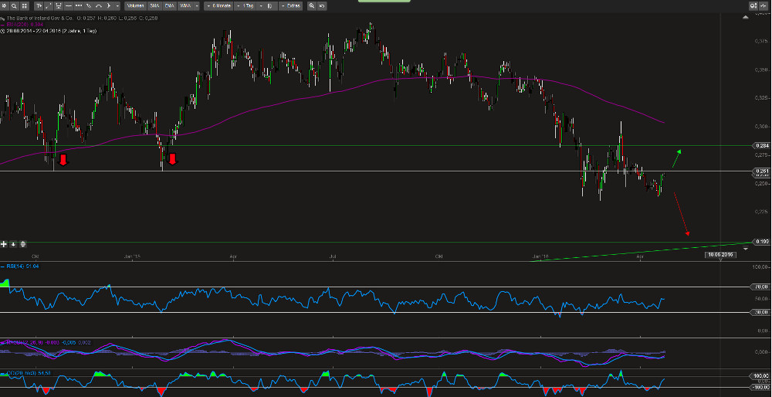Click the undo arrow icon

pos(321,6)
